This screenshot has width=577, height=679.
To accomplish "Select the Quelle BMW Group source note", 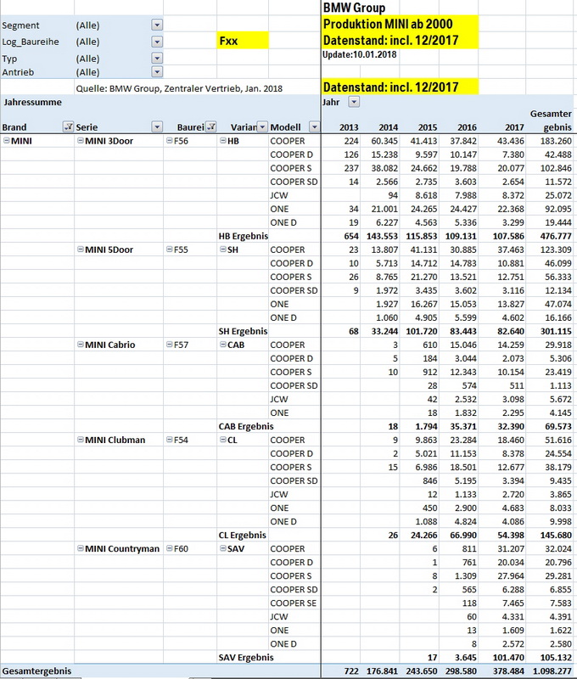I will click(179, 88).
